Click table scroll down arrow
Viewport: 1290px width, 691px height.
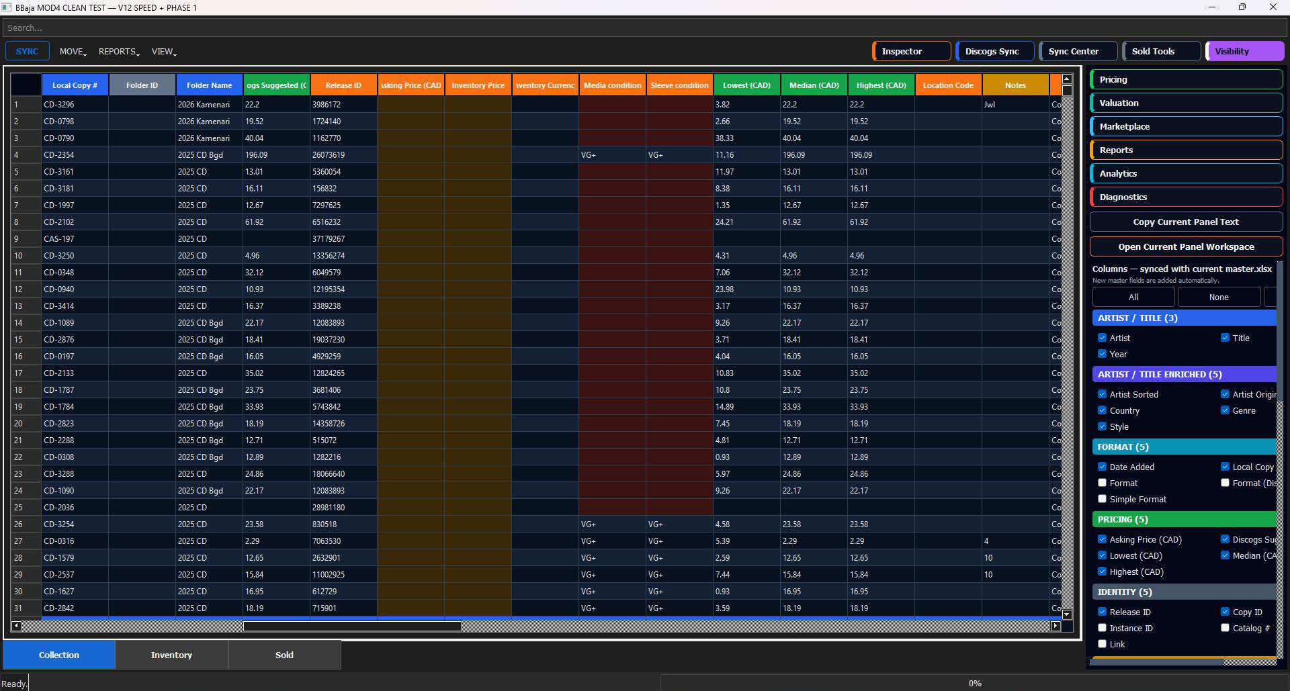[x=1067, y=614]
